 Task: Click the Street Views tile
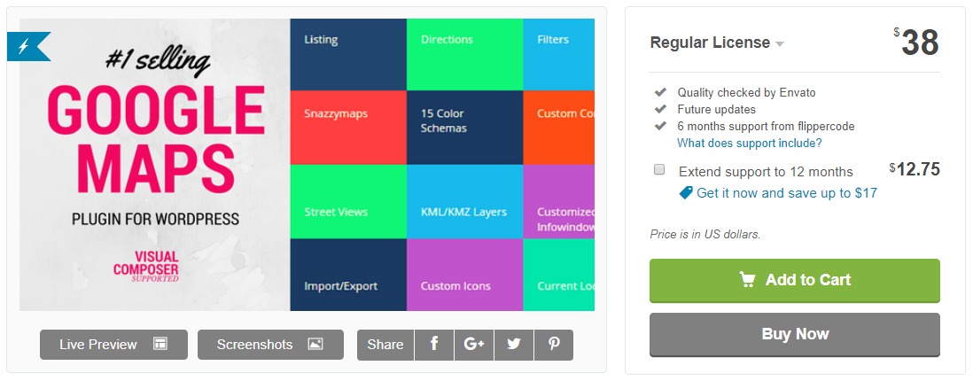[x=348, y=201]
